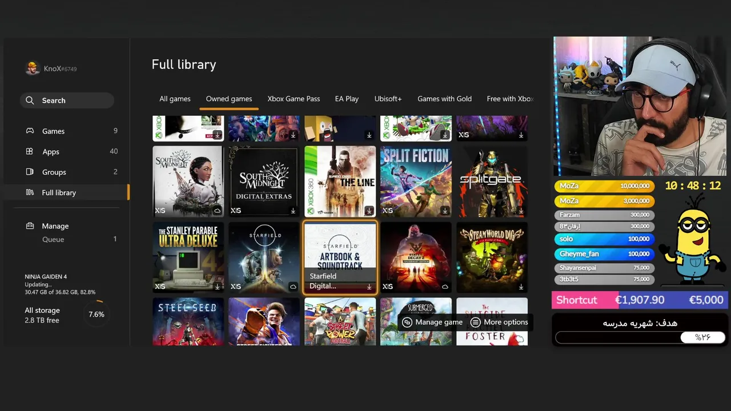Select Full library in sidebar
The height and width of the screenshot is (411, 731).
tap(66, 192)
